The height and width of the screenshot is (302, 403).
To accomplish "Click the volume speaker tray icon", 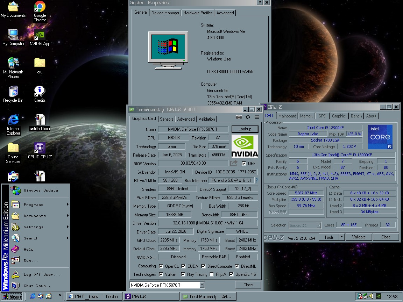I will click(371, 296).
